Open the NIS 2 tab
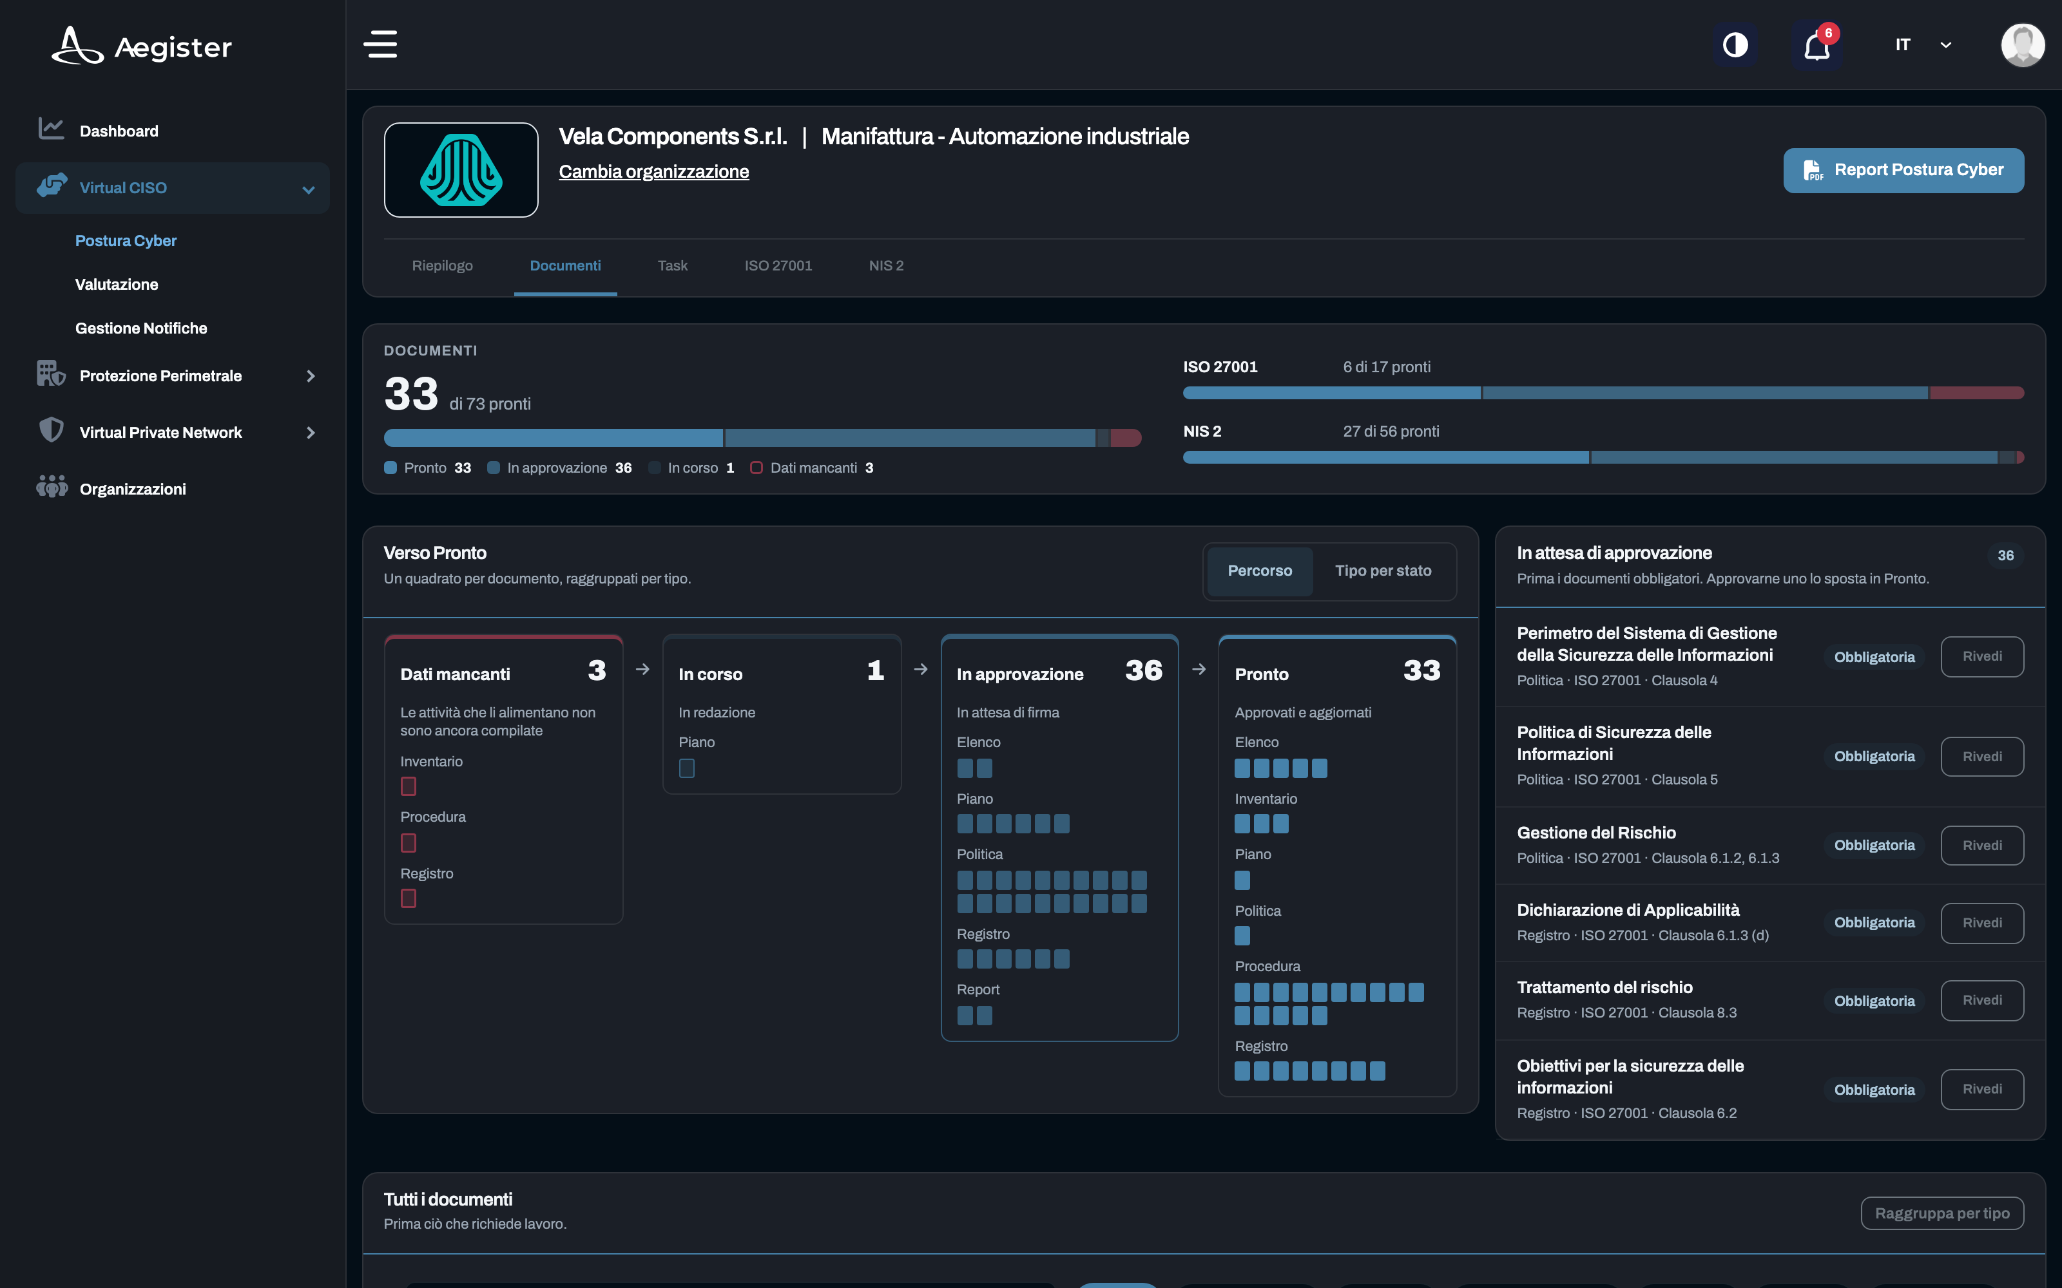Screen dimensions: 2062x1288 pyautogui.click(x=886, y=266)
